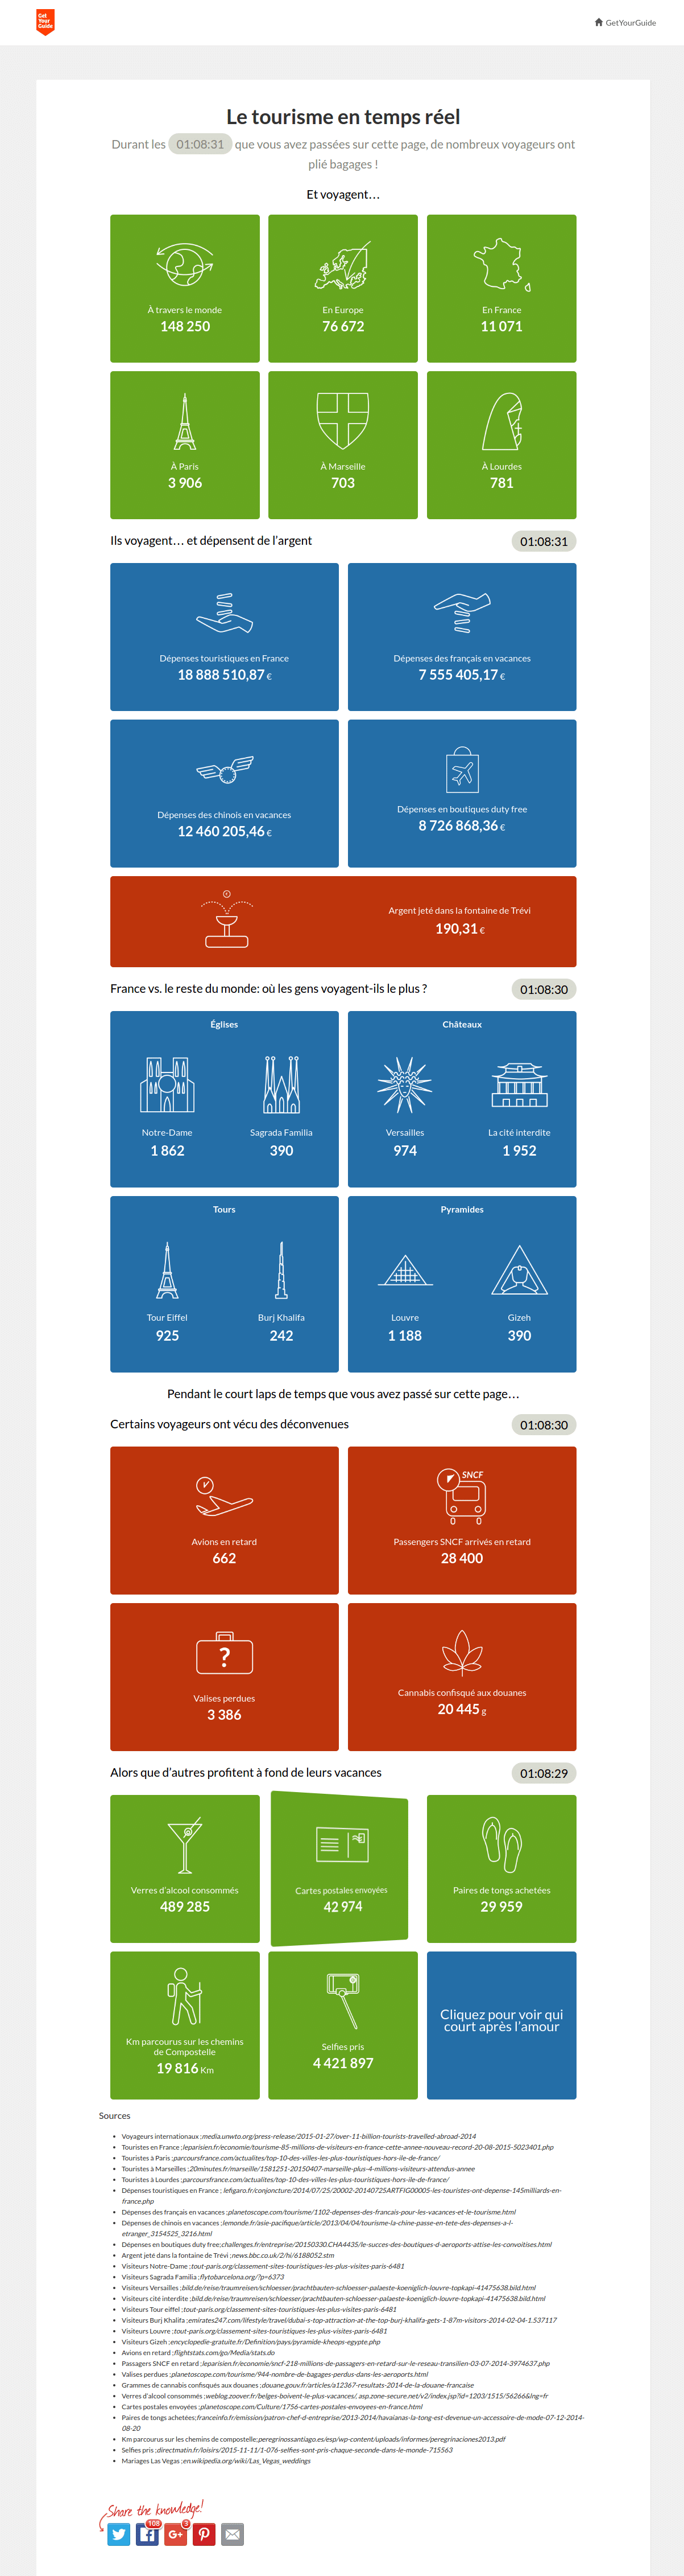Click the SNCF train icon tile
Viewport: 684px width, 2576px height.
[461, 1520]
